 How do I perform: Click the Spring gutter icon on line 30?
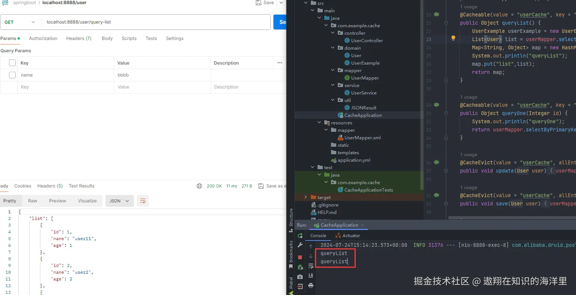436,105
